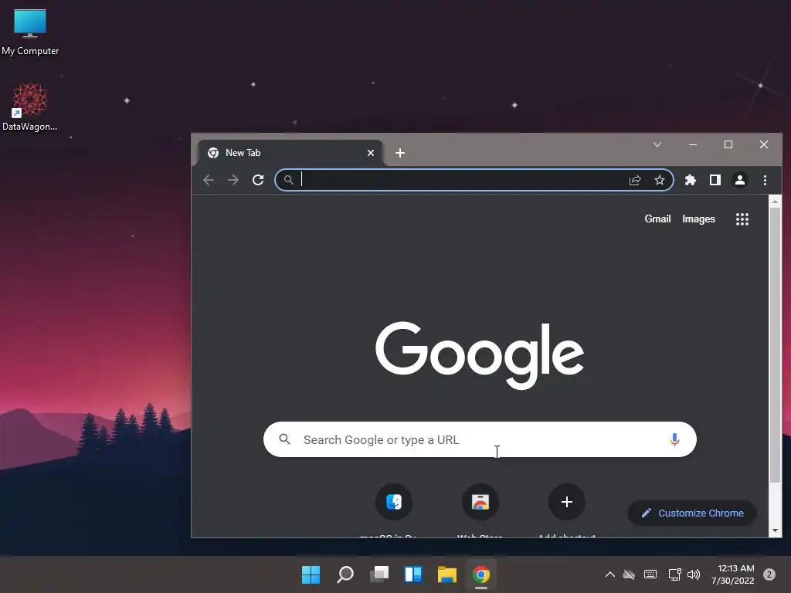Open Chrome three-dot menu
The width and height of the screenshot is (791, 593).
[765, 180]
